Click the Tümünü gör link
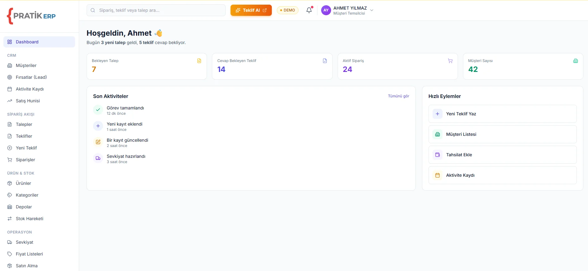 click(x=398, y=96)
